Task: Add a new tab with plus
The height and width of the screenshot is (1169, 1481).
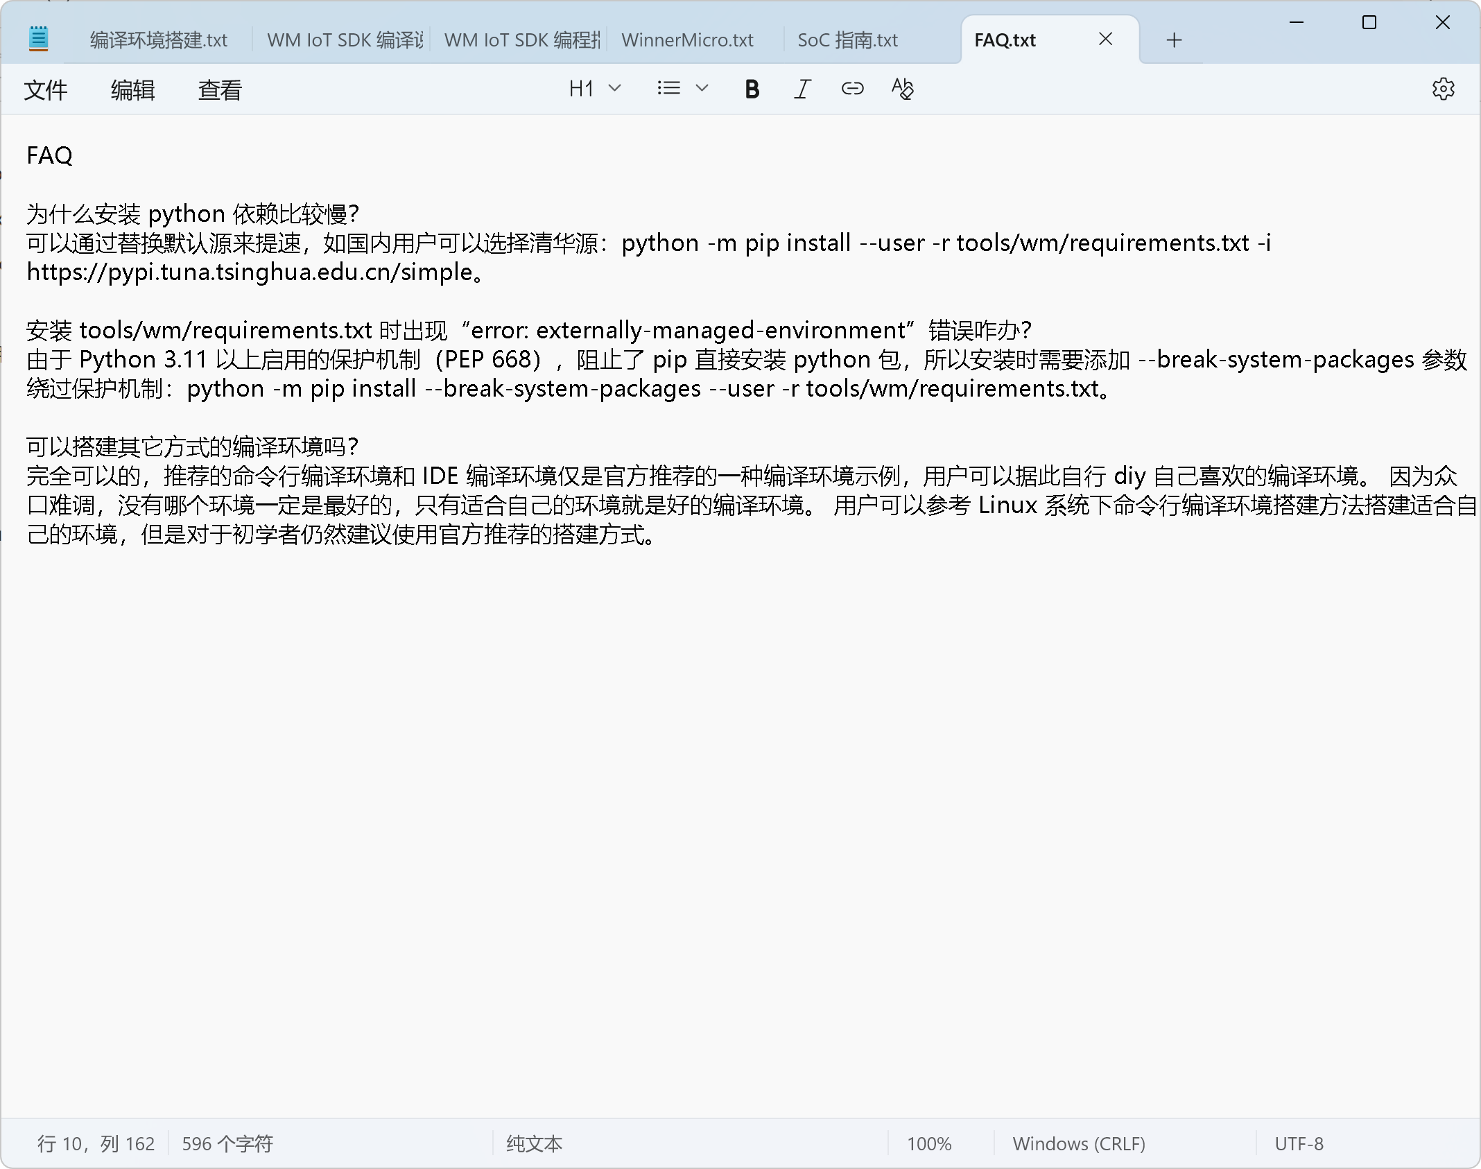Action: [1174, 40]
